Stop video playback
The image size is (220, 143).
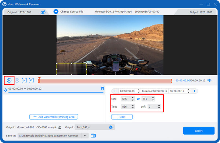pos(17,80)
